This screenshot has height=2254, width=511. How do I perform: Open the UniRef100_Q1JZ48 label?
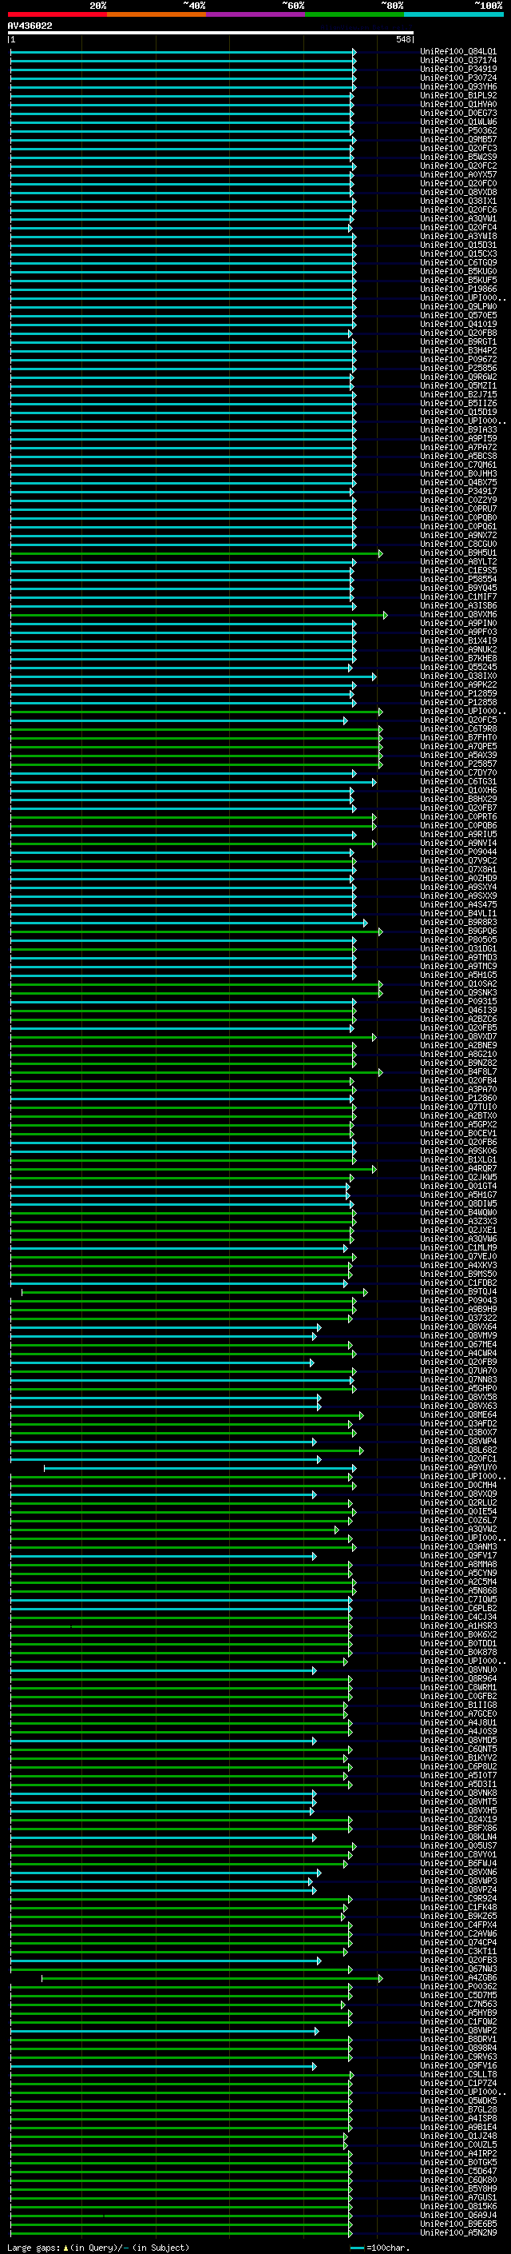point(458,2136)
